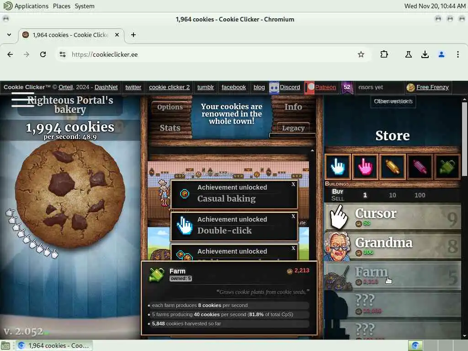Open the Patreon link

tap(325, 87)
